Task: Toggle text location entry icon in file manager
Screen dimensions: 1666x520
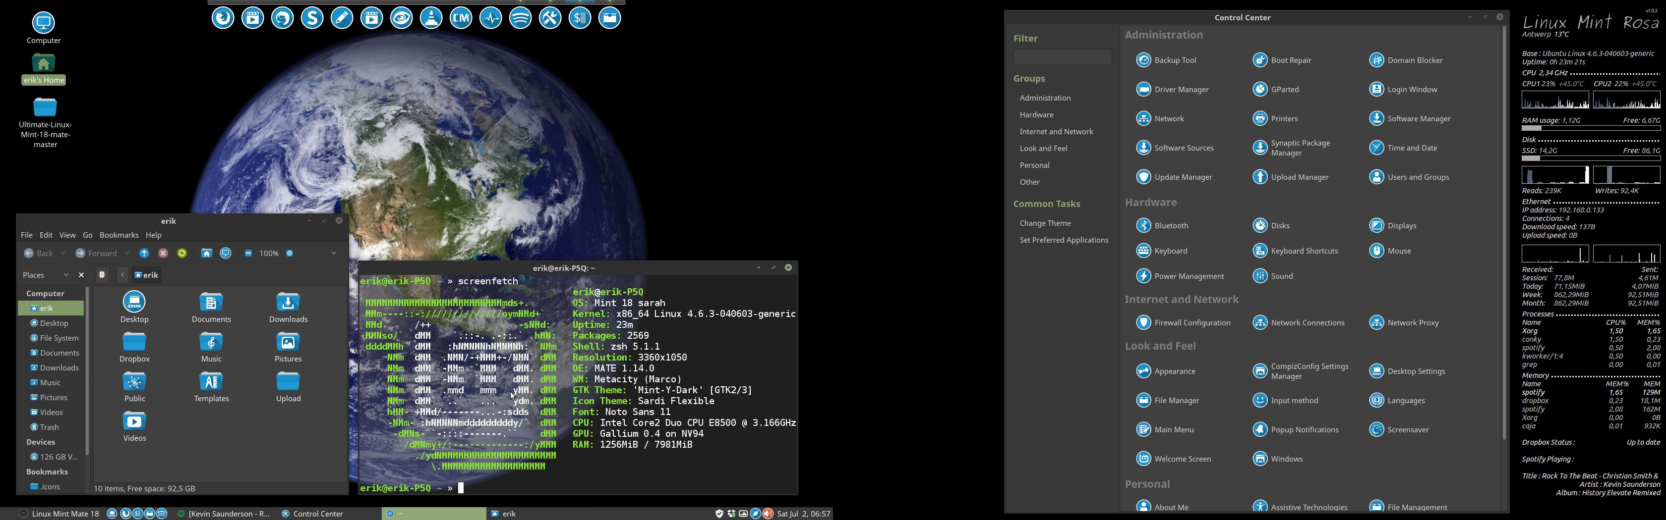Action: point(102,275)
